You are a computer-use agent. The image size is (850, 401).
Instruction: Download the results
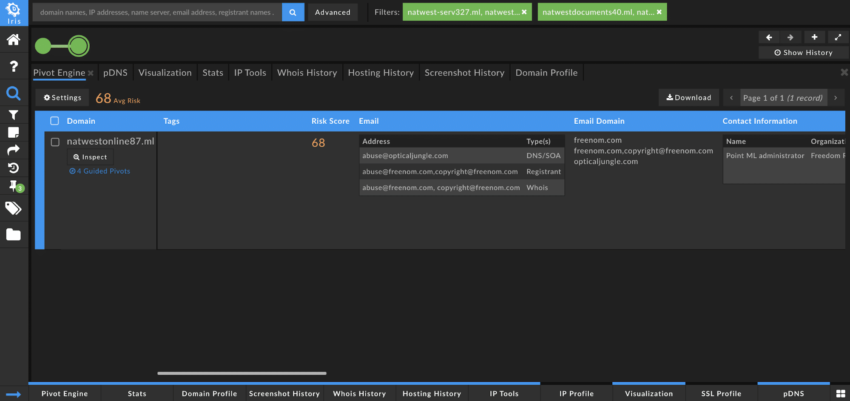(x=688, y=97)
